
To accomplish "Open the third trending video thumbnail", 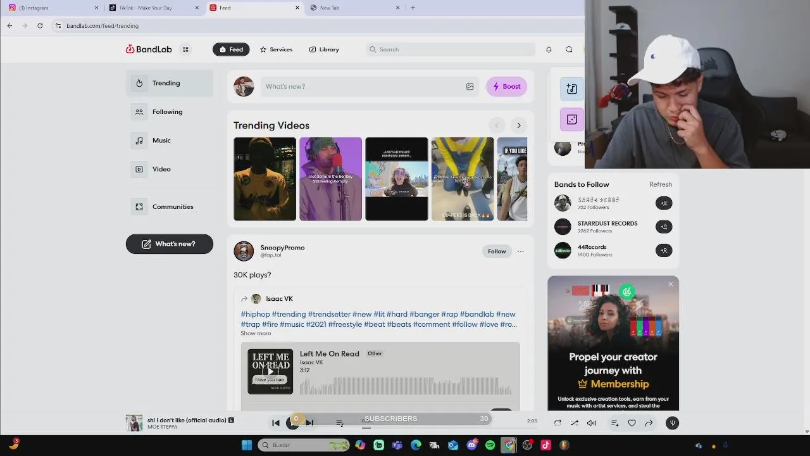I will point(396,179).
